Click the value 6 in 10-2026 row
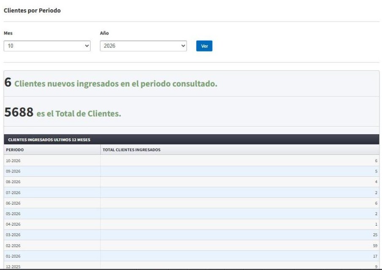The height and width of the screenshot is (270, 382). click(376, 161)
